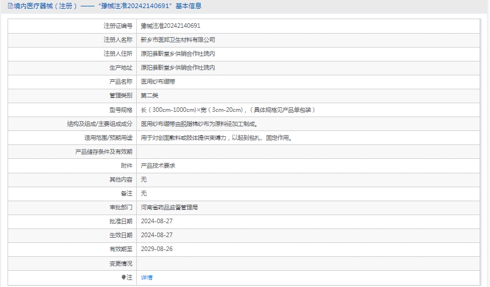This screenshot has height=287, width=490.
Task: Select registration number 豫械注准20242140691 in the table
Action: pyautogui.click(x=170, y=26)
